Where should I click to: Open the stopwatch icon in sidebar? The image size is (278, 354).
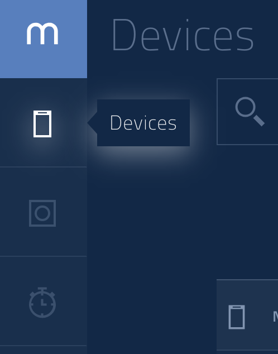[x=42, y=302]
